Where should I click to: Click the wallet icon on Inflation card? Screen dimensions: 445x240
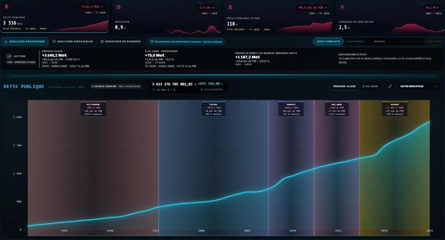pyautogui.click(x=119, y=7)
